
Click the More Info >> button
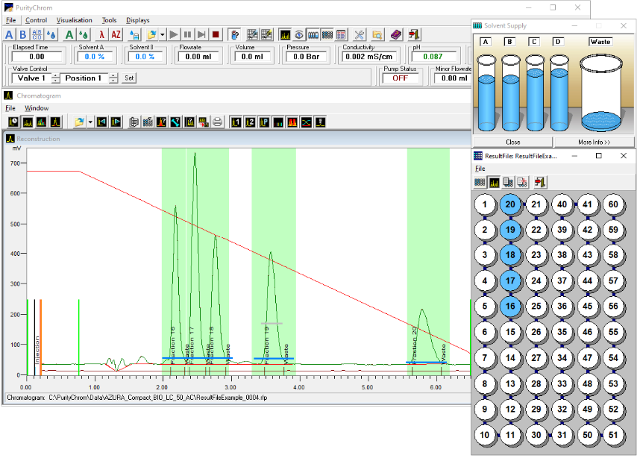tap(593, 142)
